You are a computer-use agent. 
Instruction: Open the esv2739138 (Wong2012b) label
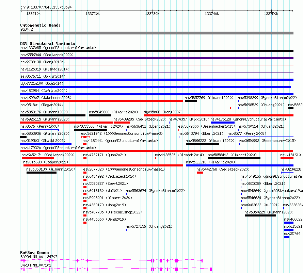click(x=43, y=62)
